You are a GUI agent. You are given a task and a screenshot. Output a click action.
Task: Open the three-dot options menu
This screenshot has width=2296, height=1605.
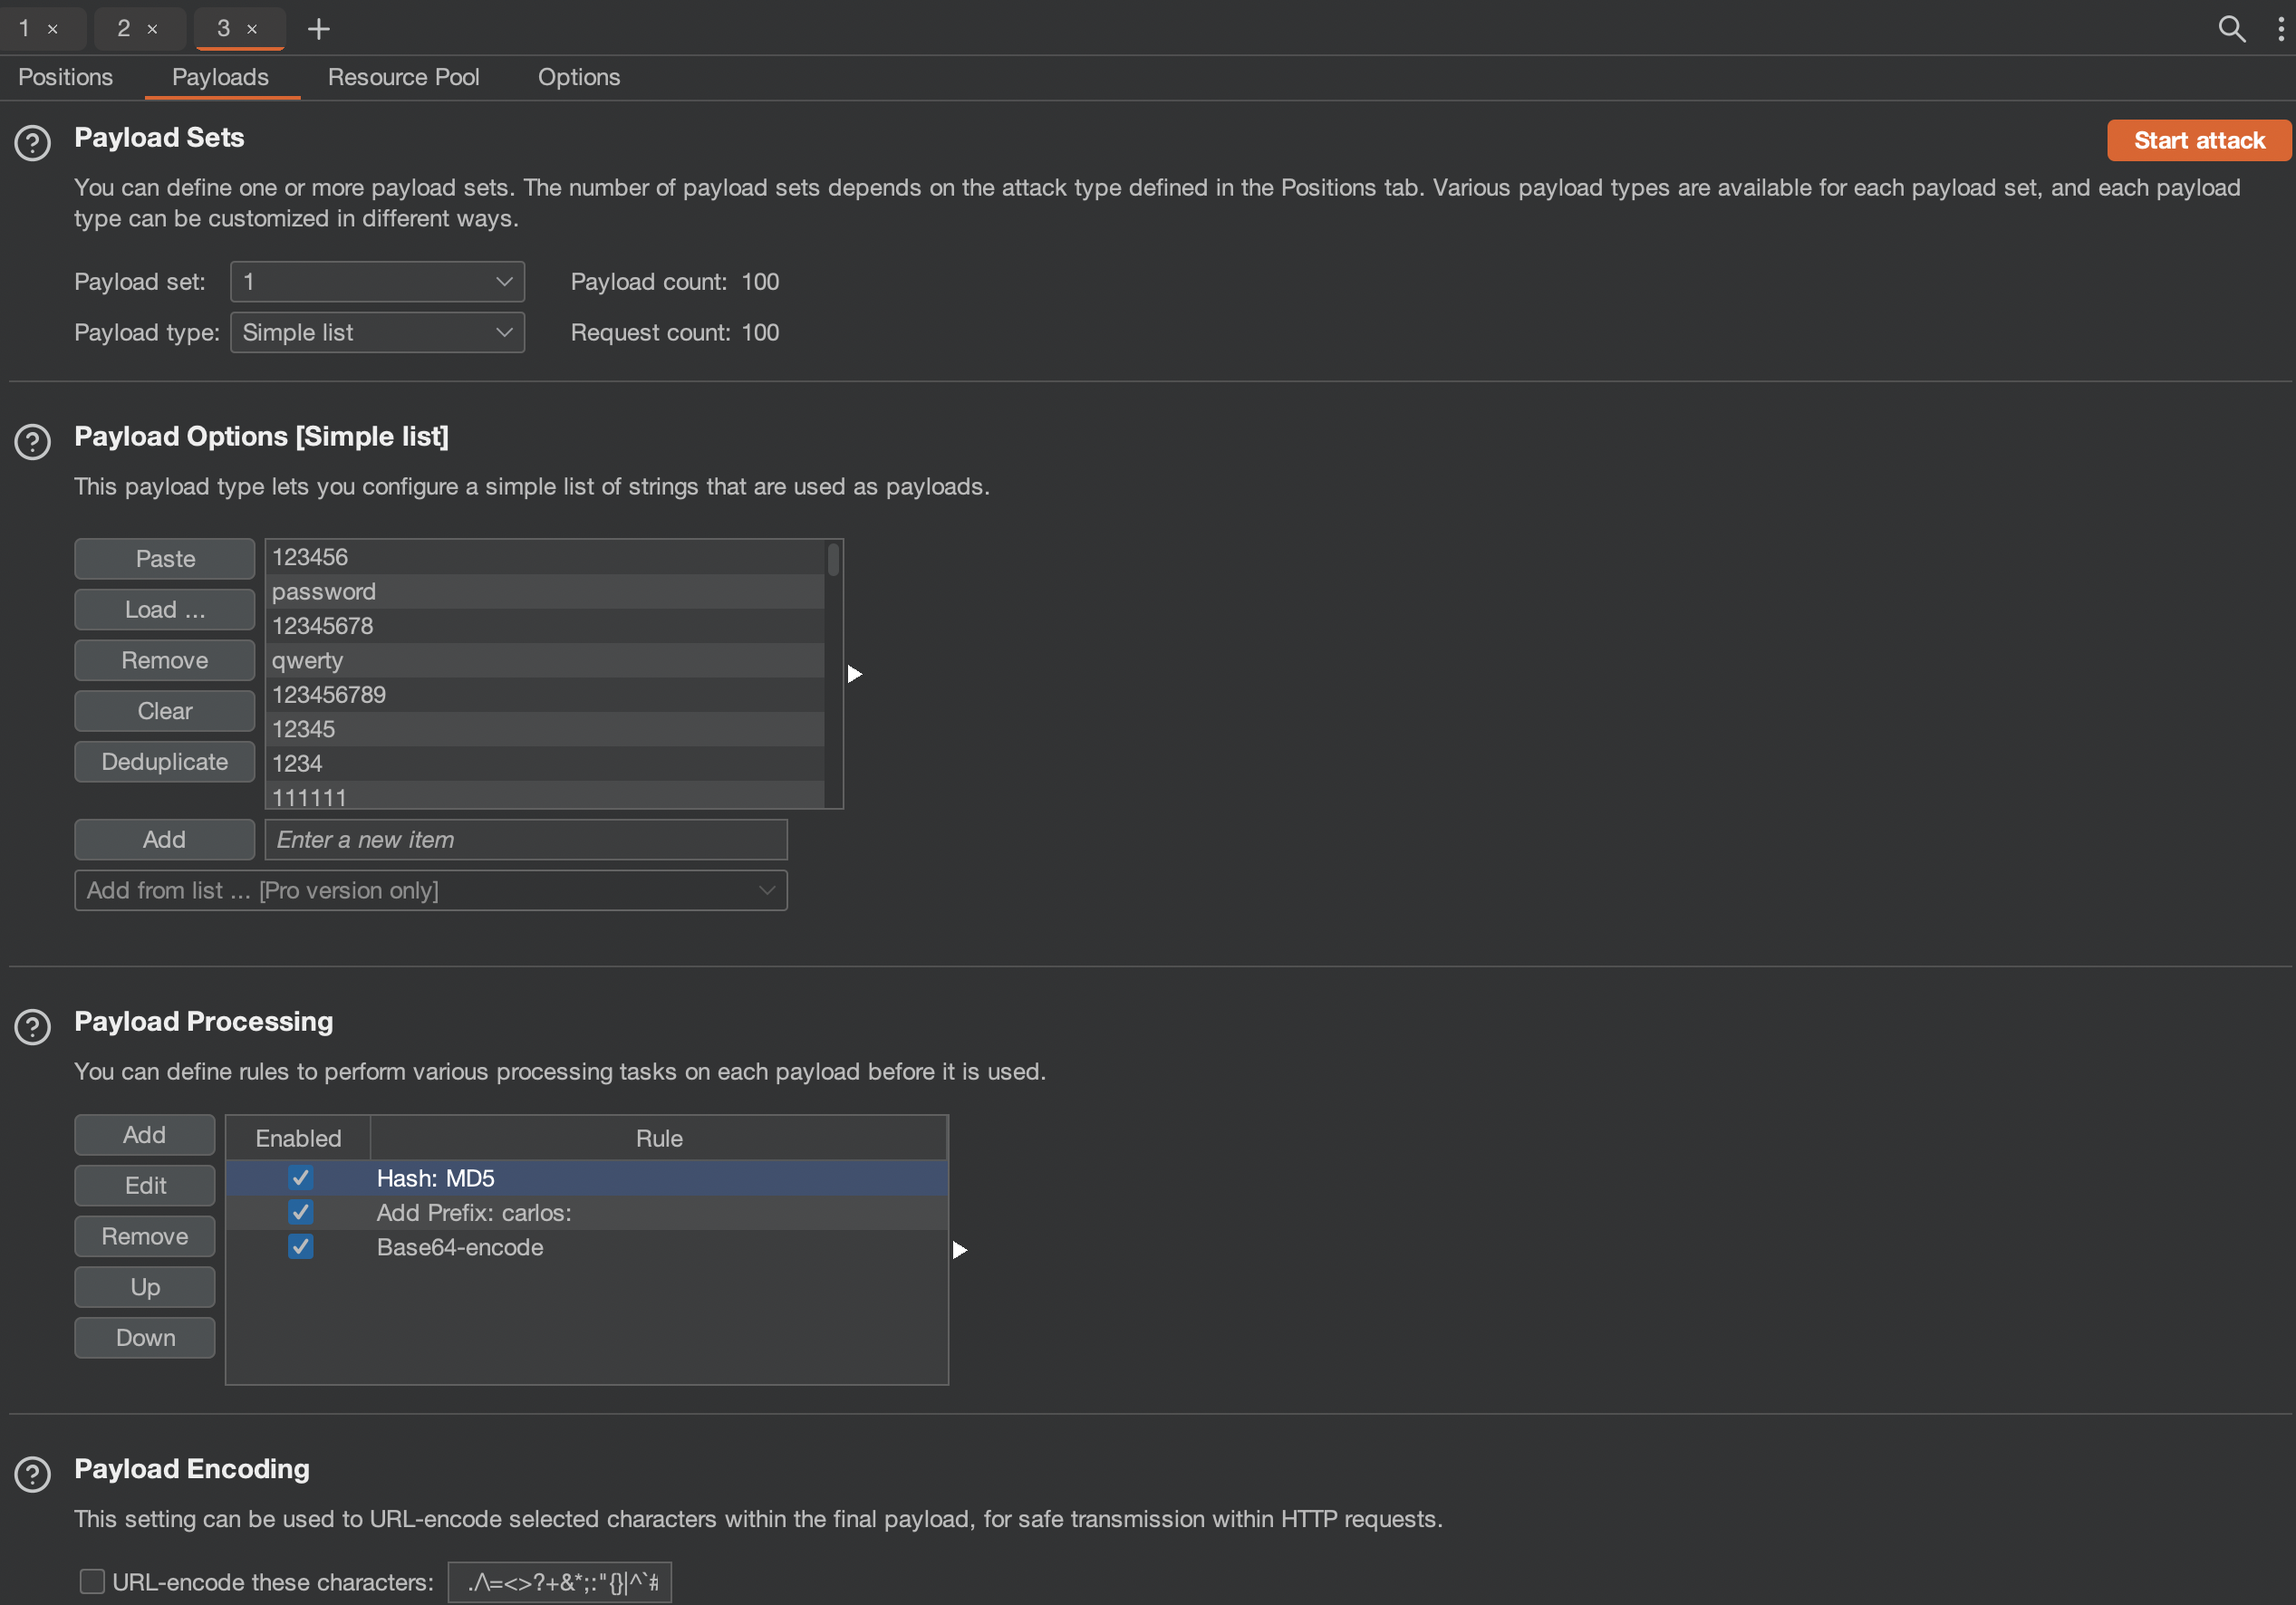[x=2279, y=29]
